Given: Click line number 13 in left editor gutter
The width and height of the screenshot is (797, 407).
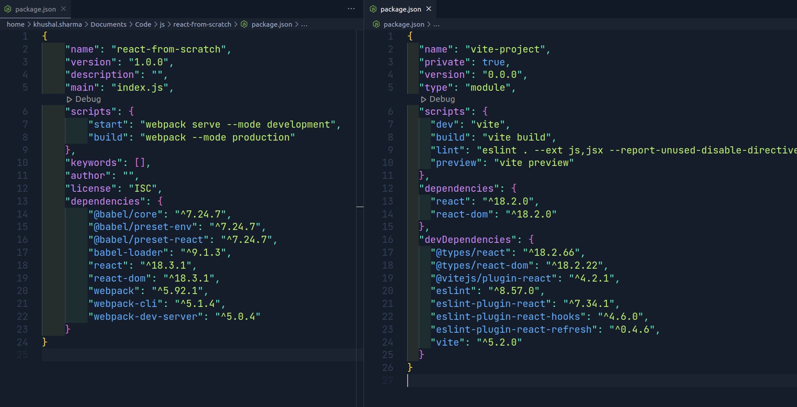Looking at the screenshot, I should pyautogui.click(x=22, y=201).
